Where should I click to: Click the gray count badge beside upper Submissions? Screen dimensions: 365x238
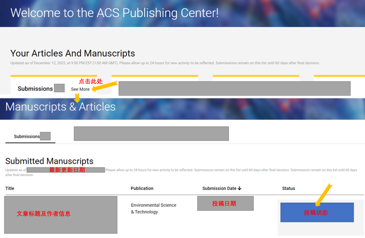[59, 88]
